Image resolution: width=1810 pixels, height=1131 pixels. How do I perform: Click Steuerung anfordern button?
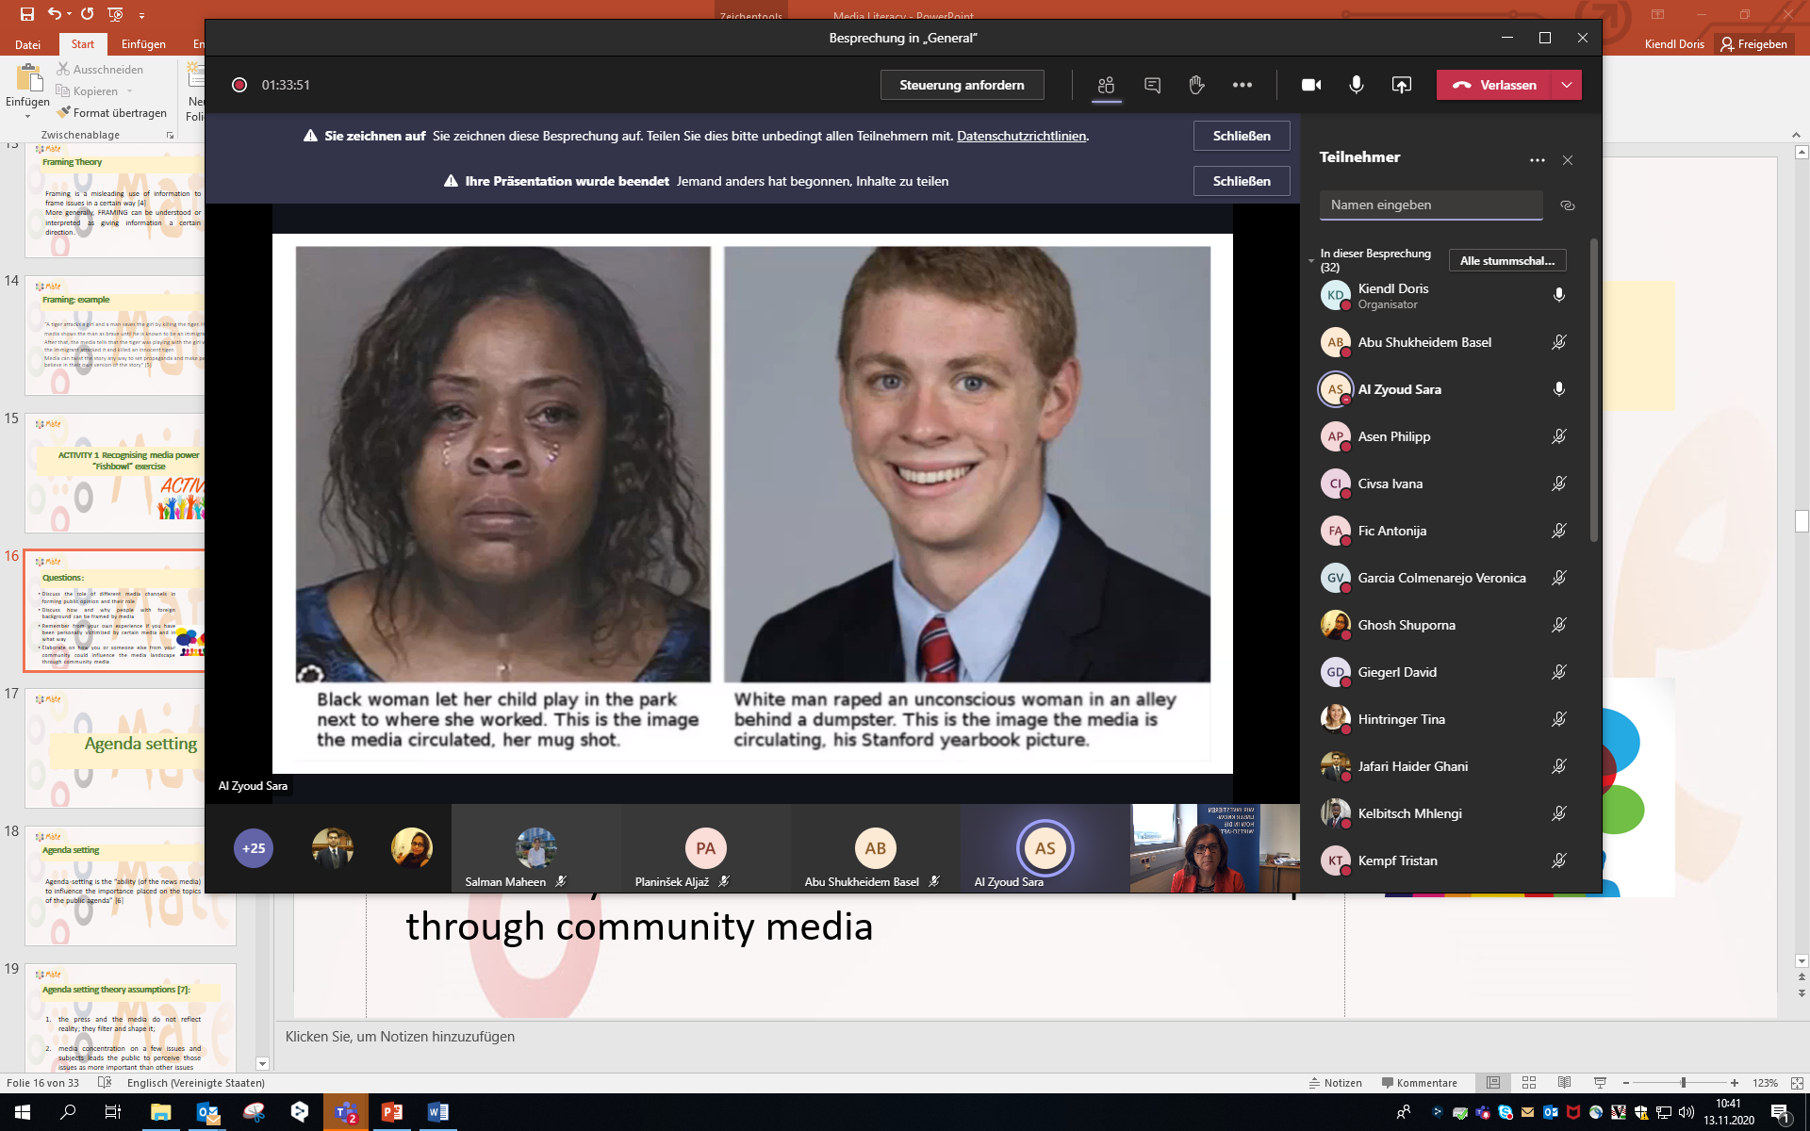[962, 85]
